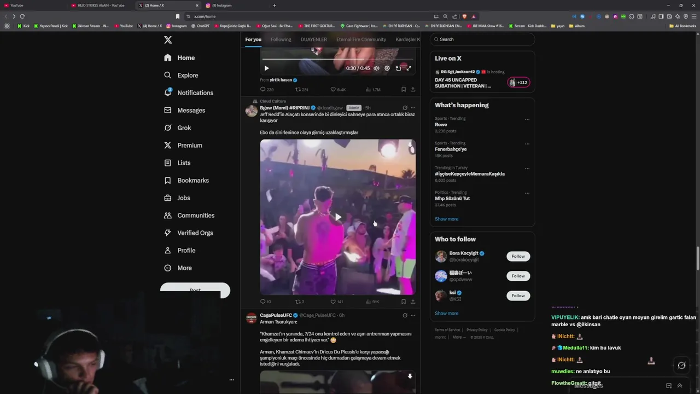Image resolution: width=700 pixels, height=394 pixels.
Task: Go to Home in sidebar
Action: coord(179,57)
